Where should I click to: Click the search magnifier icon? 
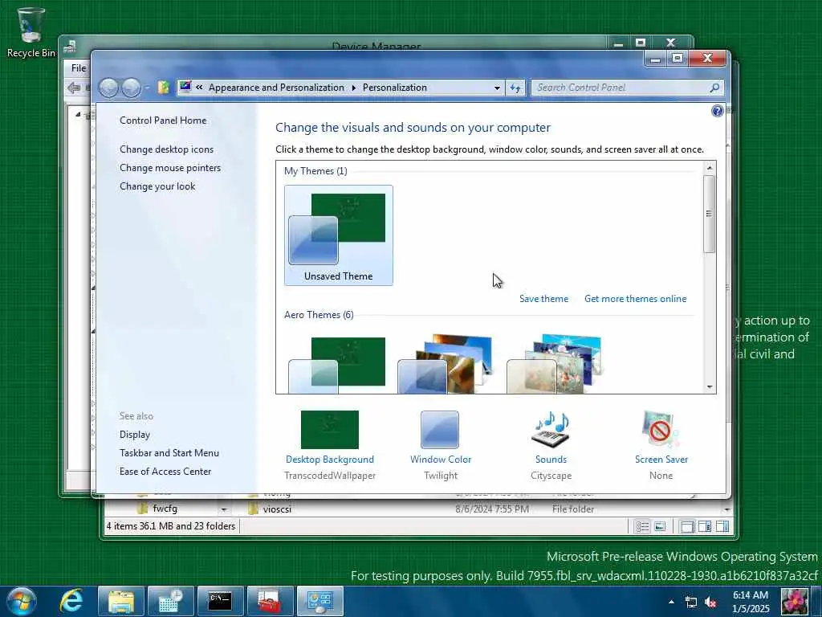click(x=714, y=88)
